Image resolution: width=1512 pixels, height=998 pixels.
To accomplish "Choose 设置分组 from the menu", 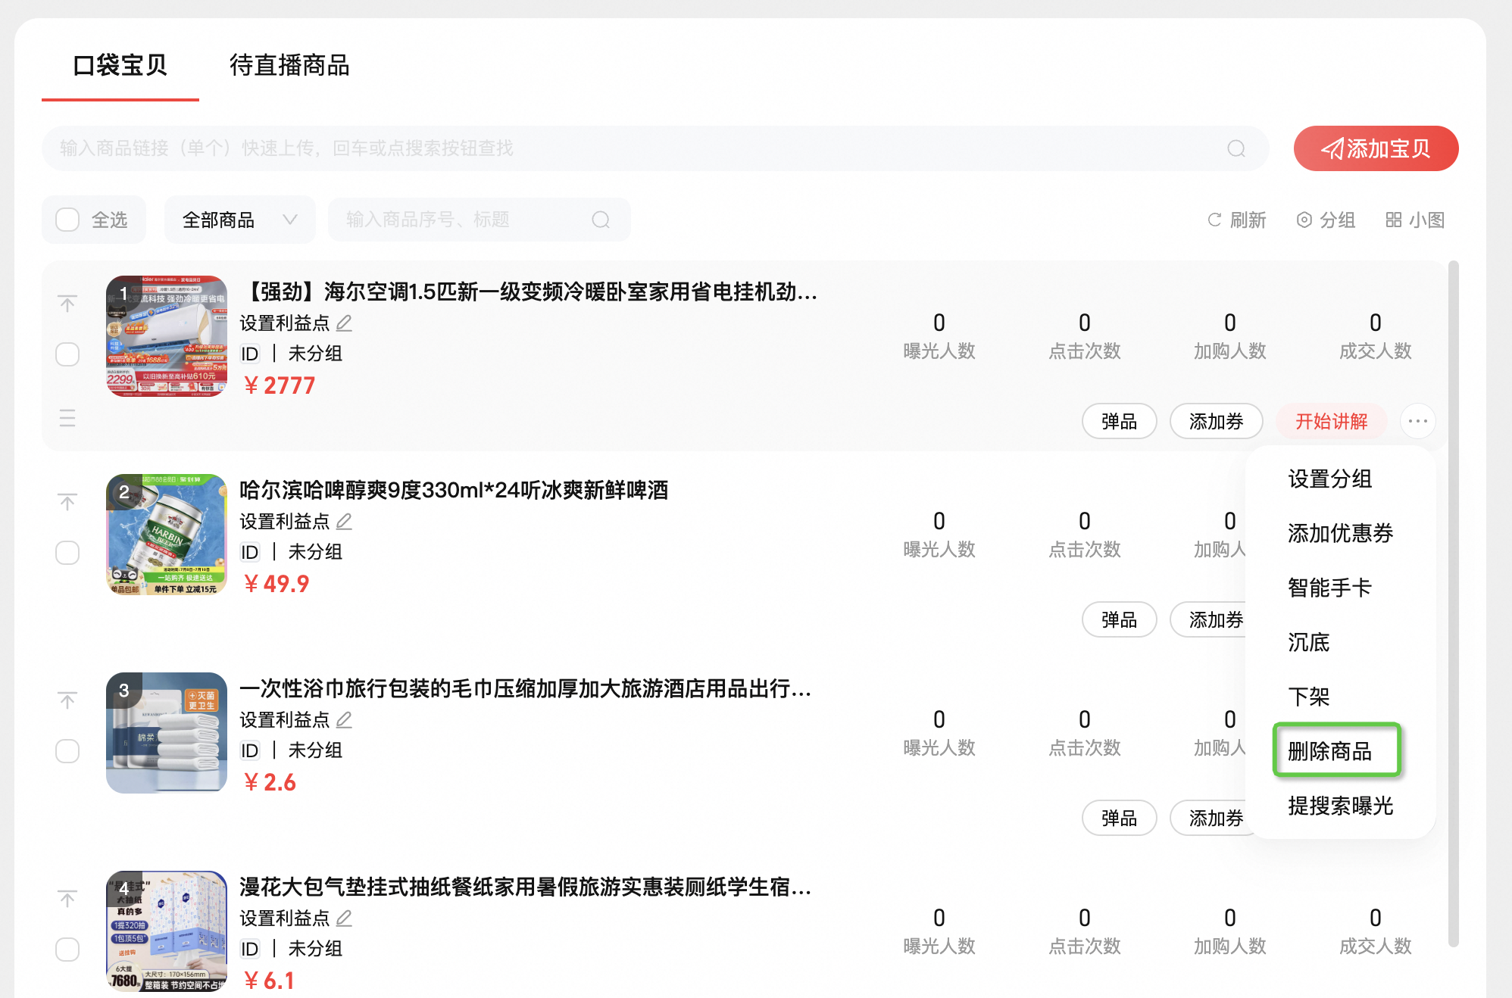I will point(1330,479).
